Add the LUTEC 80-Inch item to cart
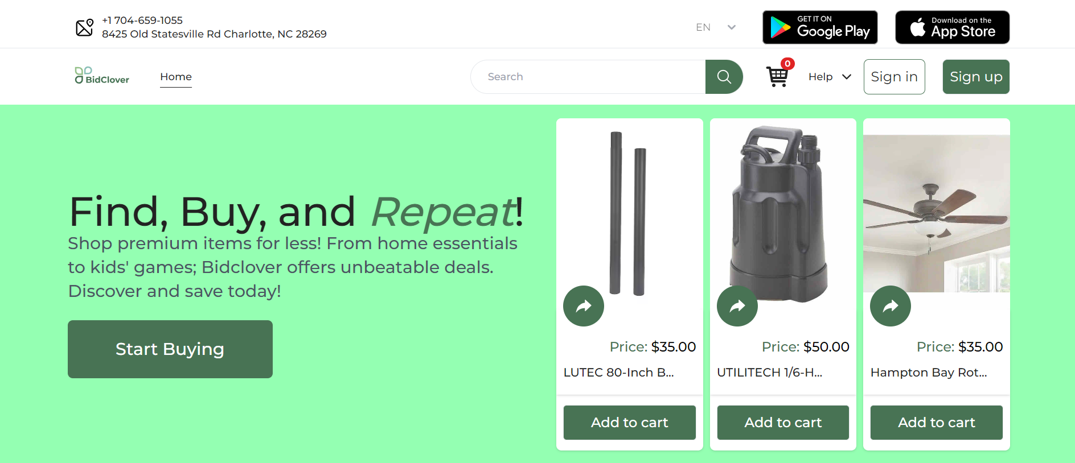This screenshot has height=463, width=1075. pyautogui.click(x=630, y=423)
